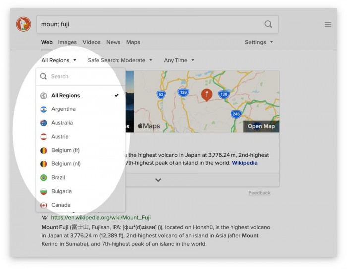The width and height of the screenshot is (347, 269).
Task: Click the checkmark beside All Regions
Action: point(116,95)
